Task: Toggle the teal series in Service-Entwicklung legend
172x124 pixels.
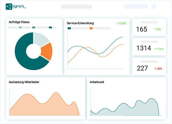Action: click(x=69, y=28)
